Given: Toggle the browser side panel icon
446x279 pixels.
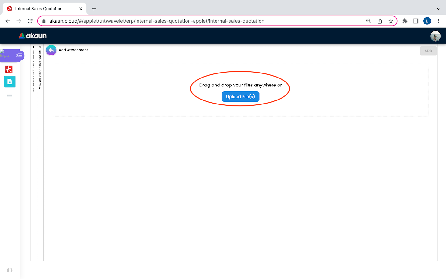Looking at the screenshot, I should tap(416, 21).
